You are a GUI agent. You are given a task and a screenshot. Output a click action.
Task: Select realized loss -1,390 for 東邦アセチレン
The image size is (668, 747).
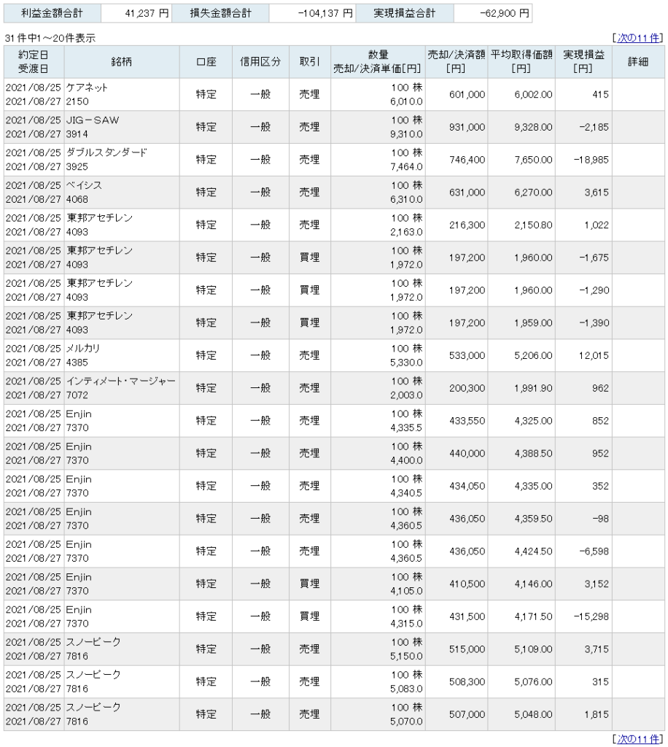pyautogui.click(x=594, y=323)
